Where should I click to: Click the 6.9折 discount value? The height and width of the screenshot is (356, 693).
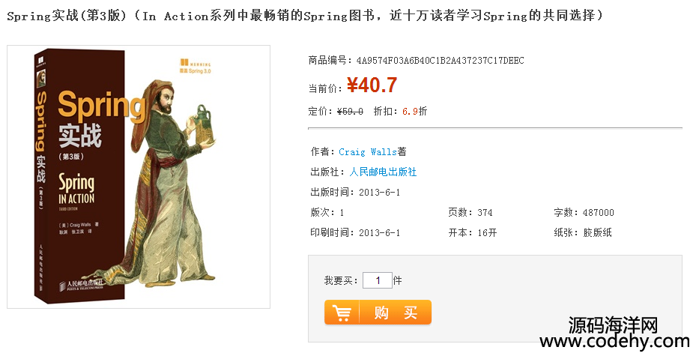[x=414, y=111]
